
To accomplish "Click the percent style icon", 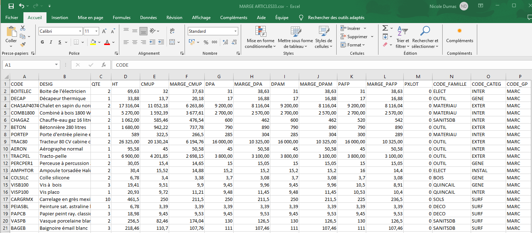I will (x=206, y=42).
